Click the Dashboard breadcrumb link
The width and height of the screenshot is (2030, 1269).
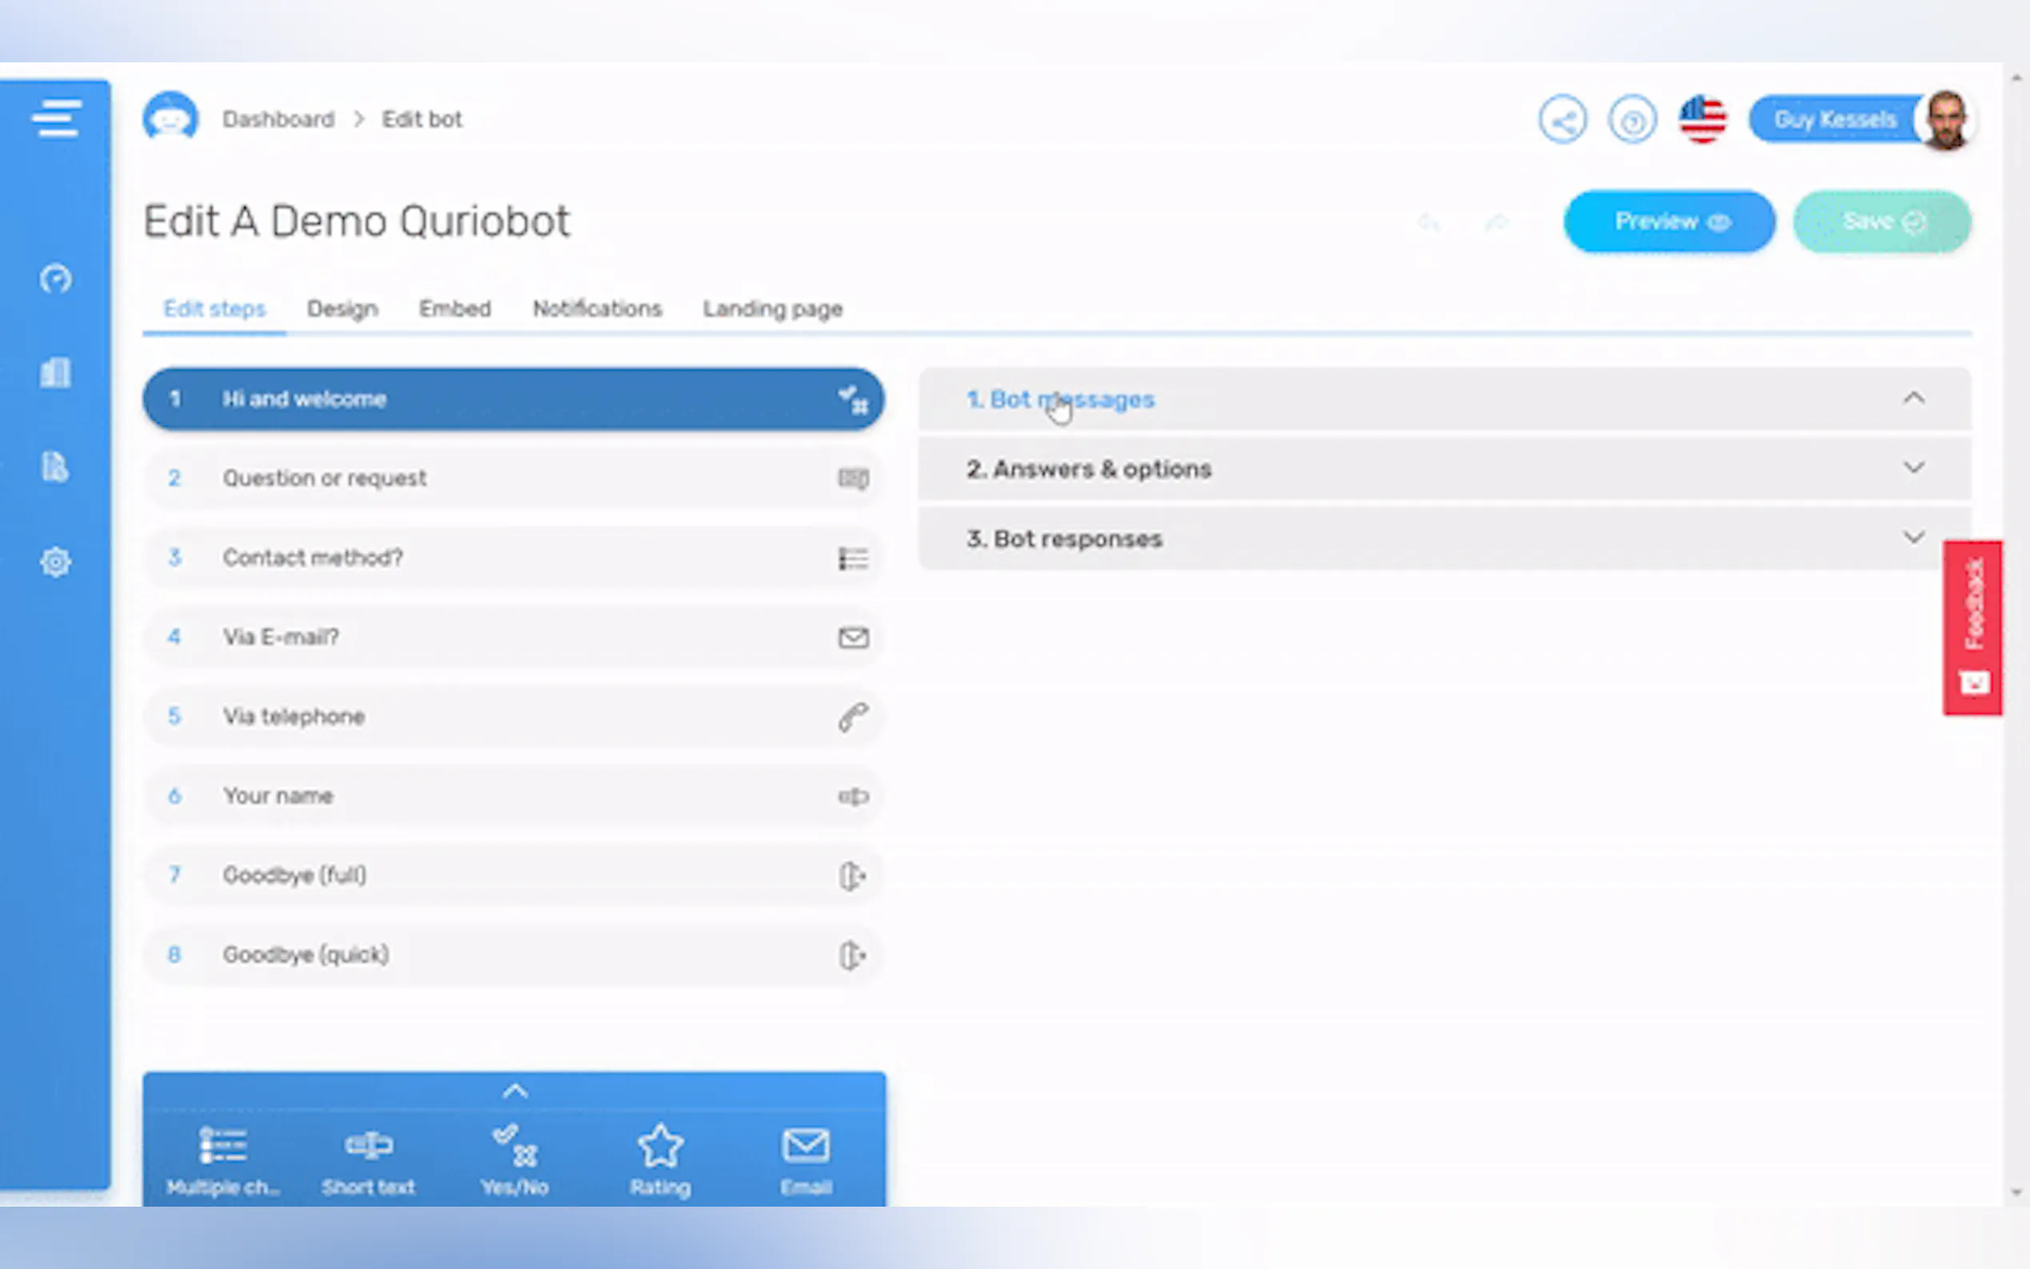[x=278, y=119]
